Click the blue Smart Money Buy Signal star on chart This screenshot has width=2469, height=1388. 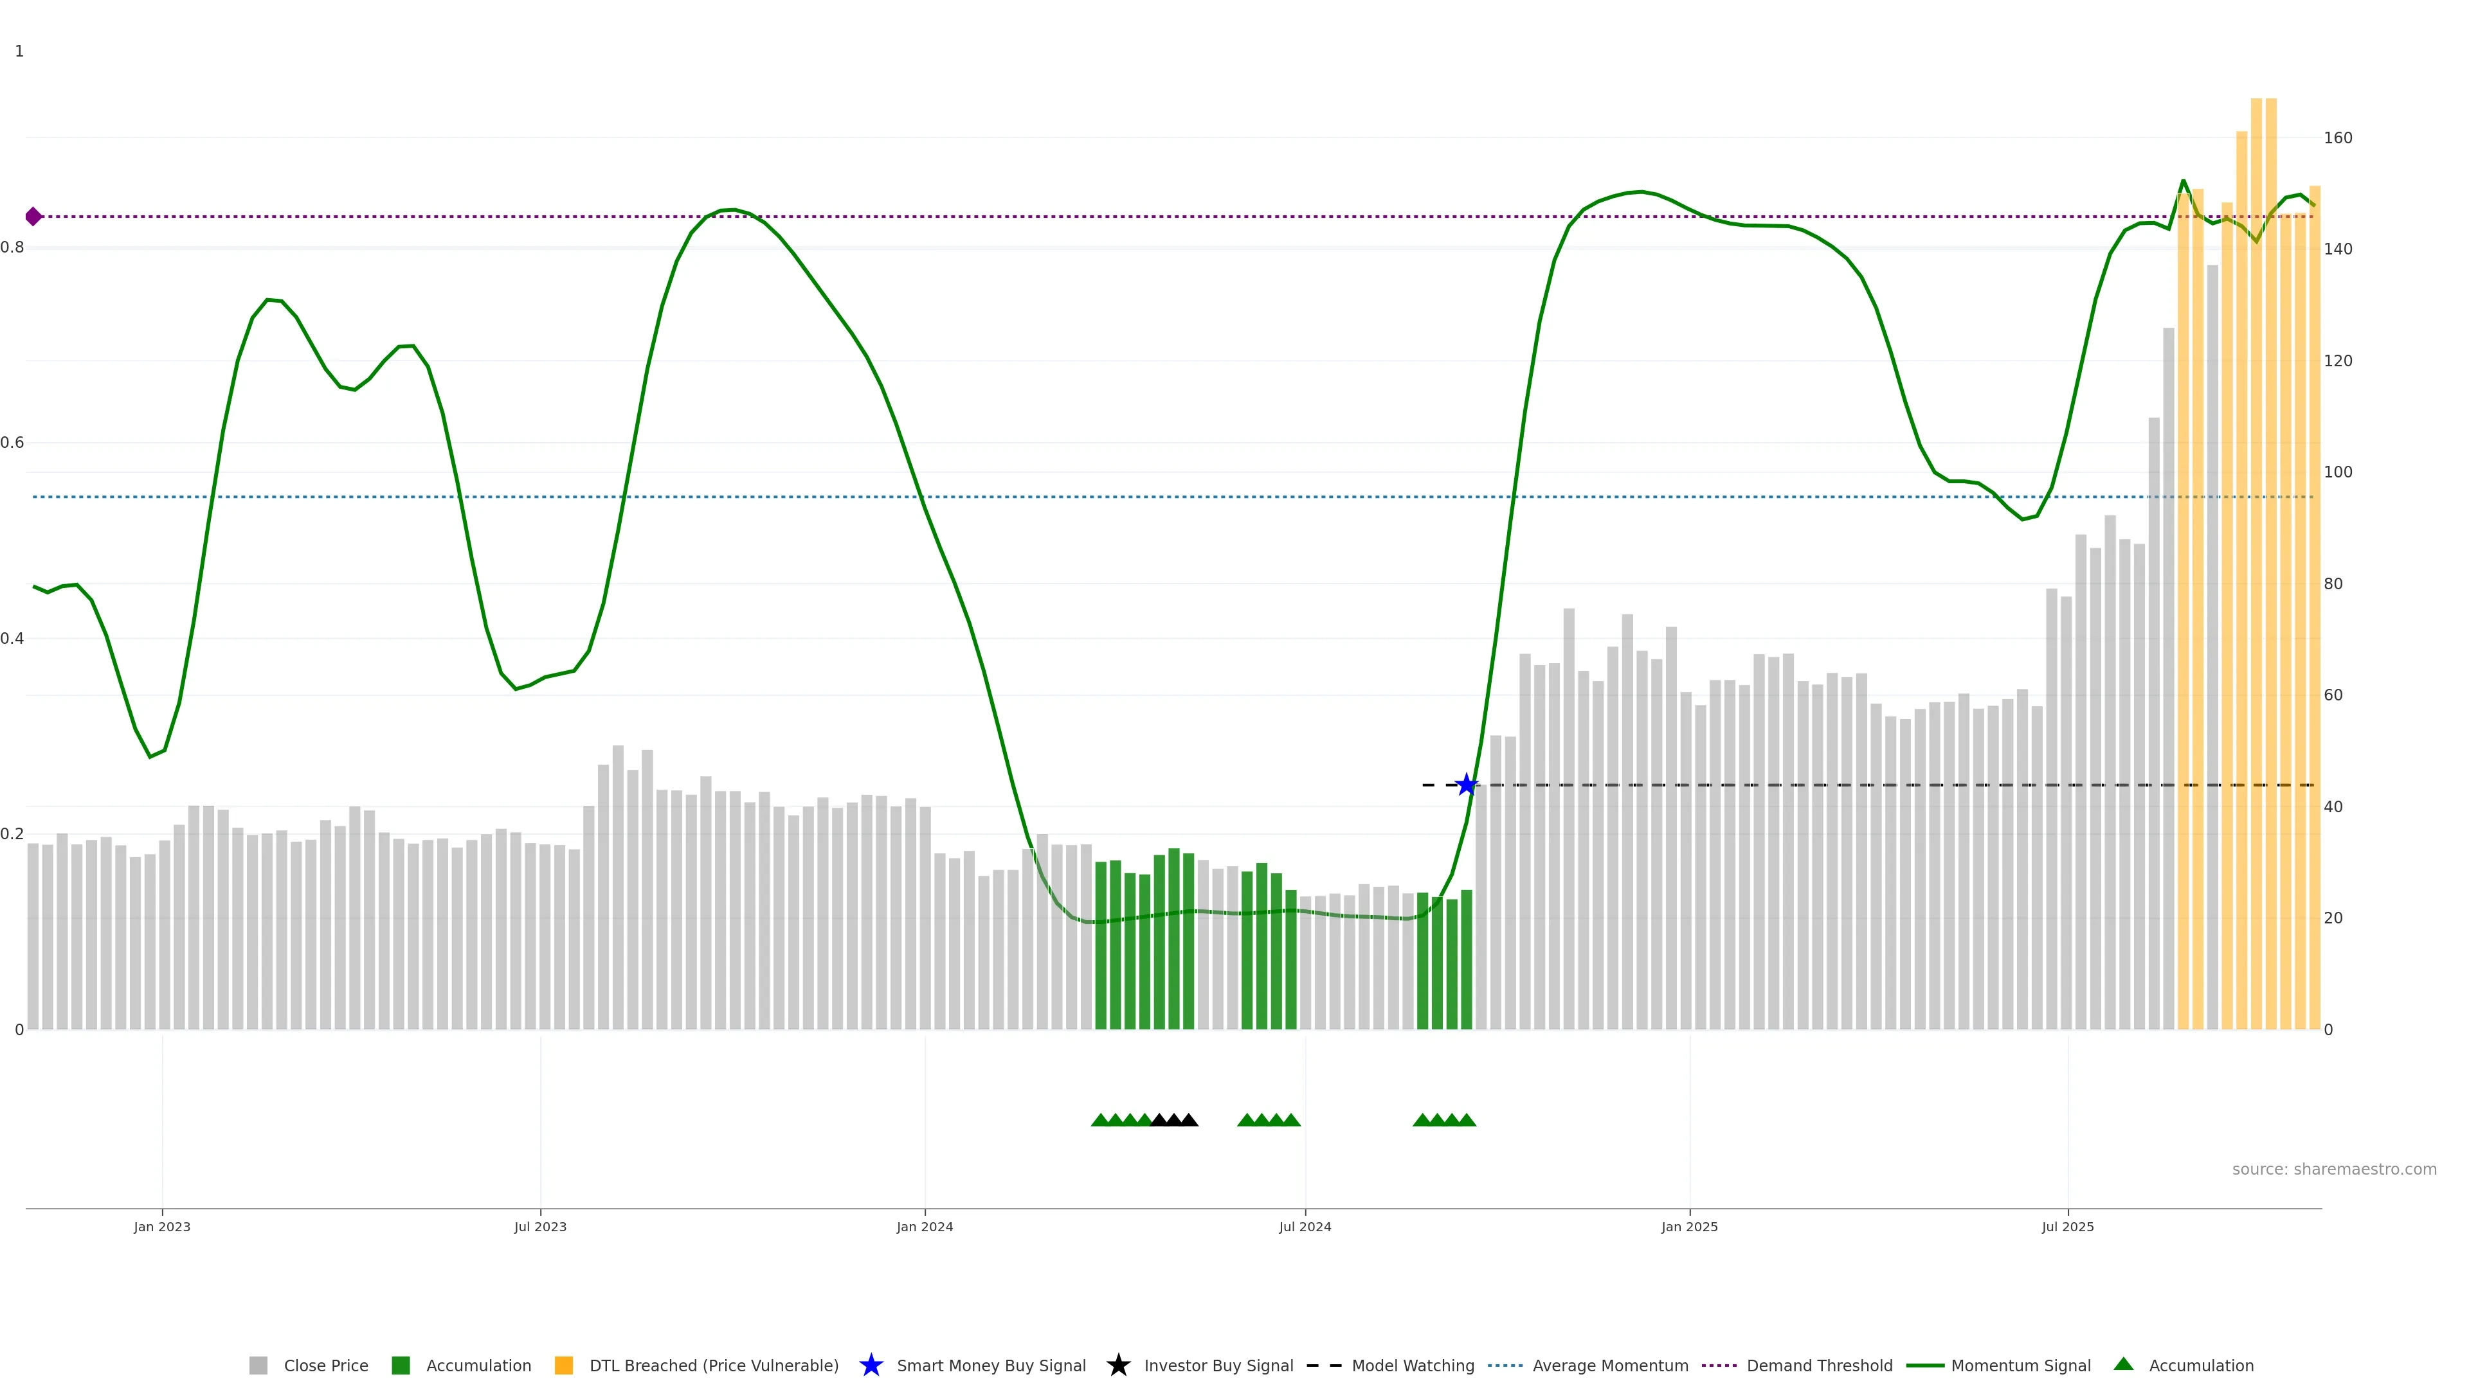click(x=1467, y=785)
